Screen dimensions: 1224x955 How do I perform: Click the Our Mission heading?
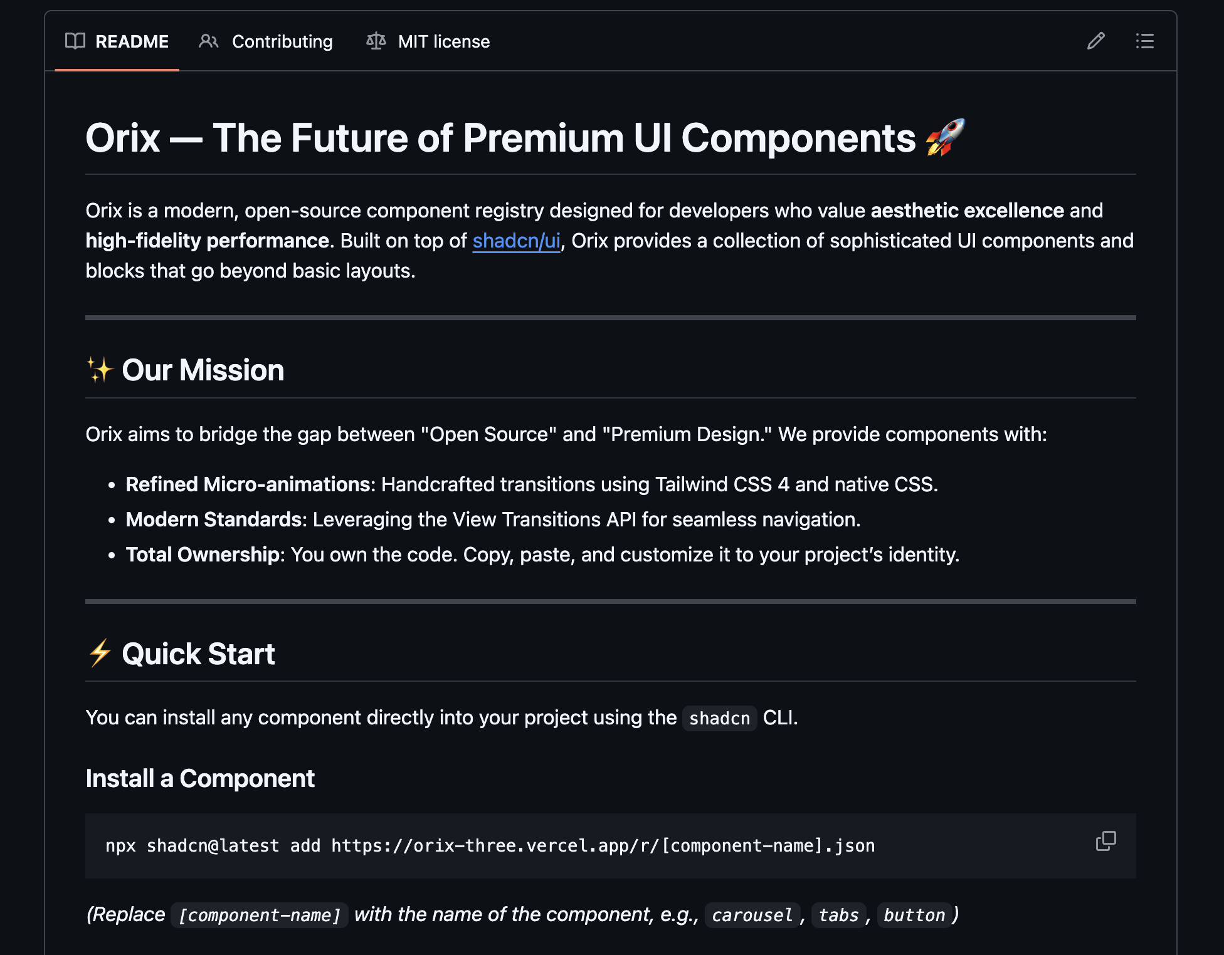click(203, 370)
